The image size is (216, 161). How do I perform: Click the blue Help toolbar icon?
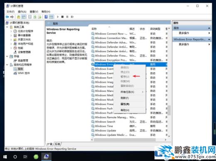(x=46, y=17)
